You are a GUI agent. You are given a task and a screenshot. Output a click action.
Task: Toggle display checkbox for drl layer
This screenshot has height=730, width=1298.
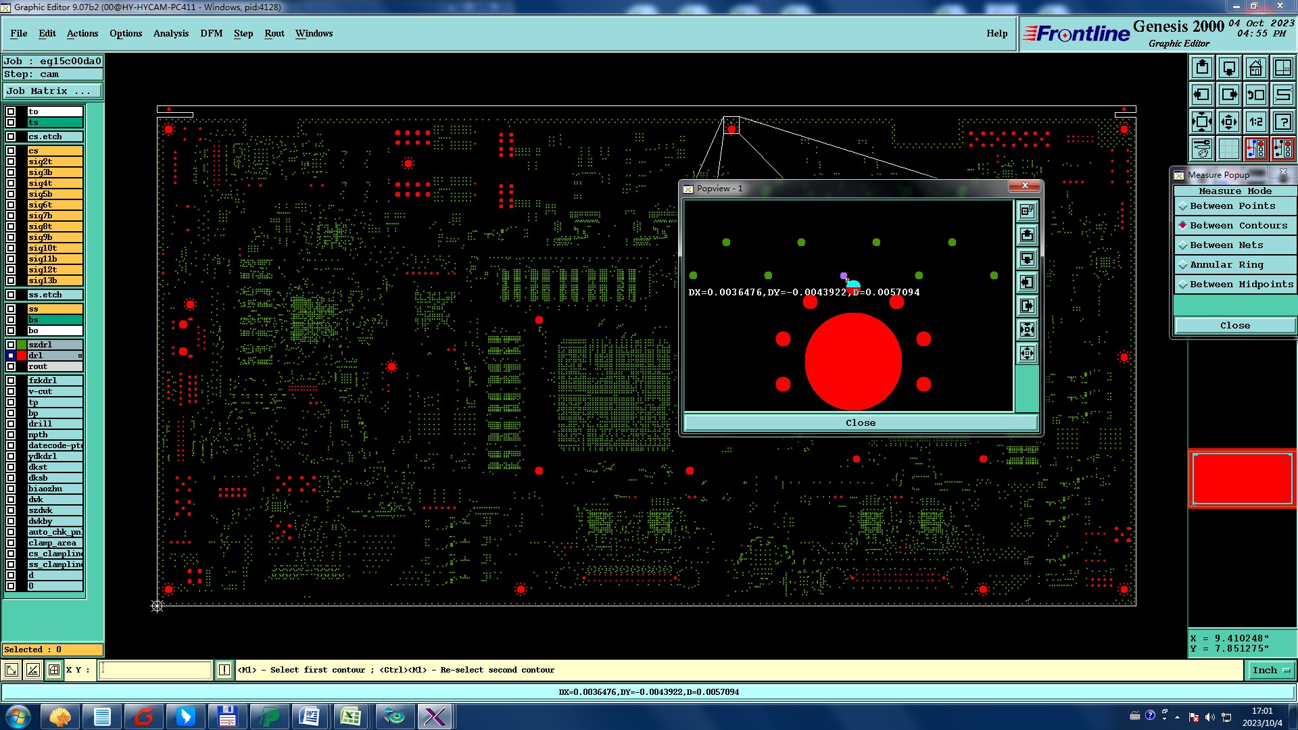[11, 356]
